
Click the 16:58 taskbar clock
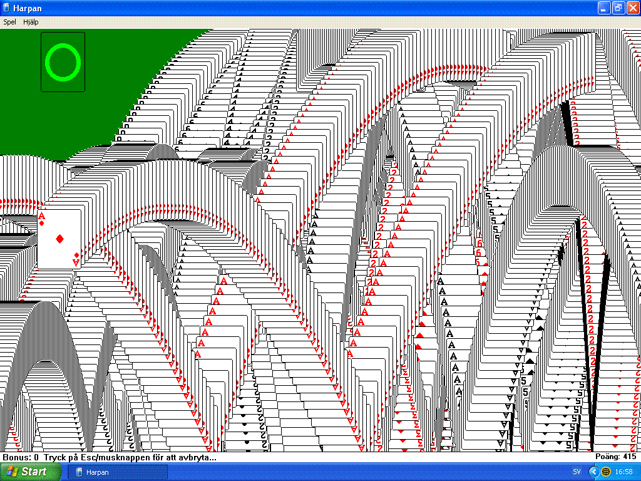[x=624, y=472]
